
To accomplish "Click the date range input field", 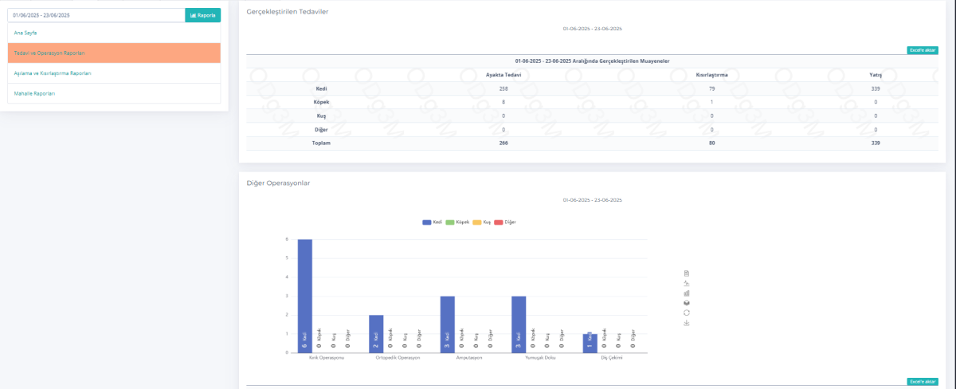I will [96, 14].
